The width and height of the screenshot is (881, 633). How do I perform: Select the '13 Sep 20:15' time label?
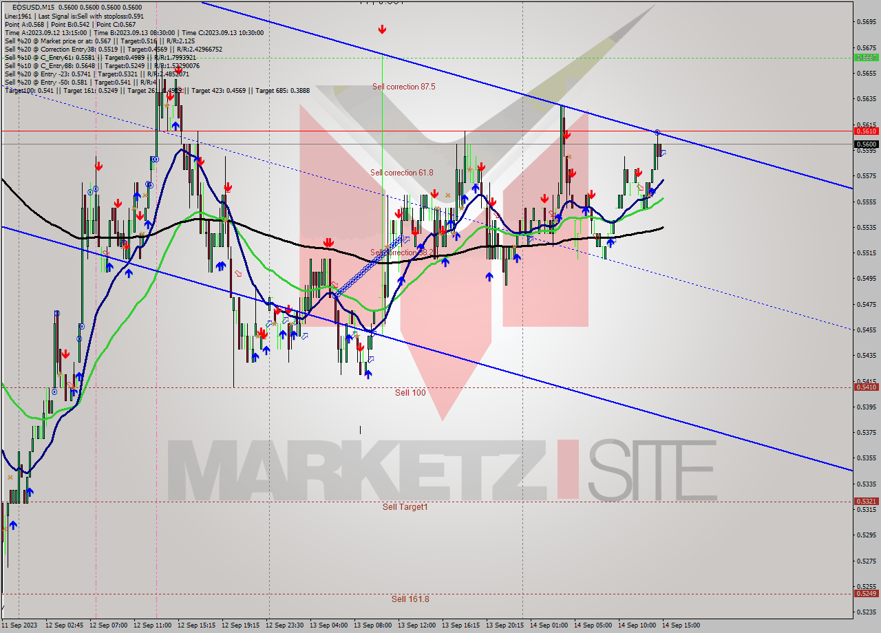(505, 625)
